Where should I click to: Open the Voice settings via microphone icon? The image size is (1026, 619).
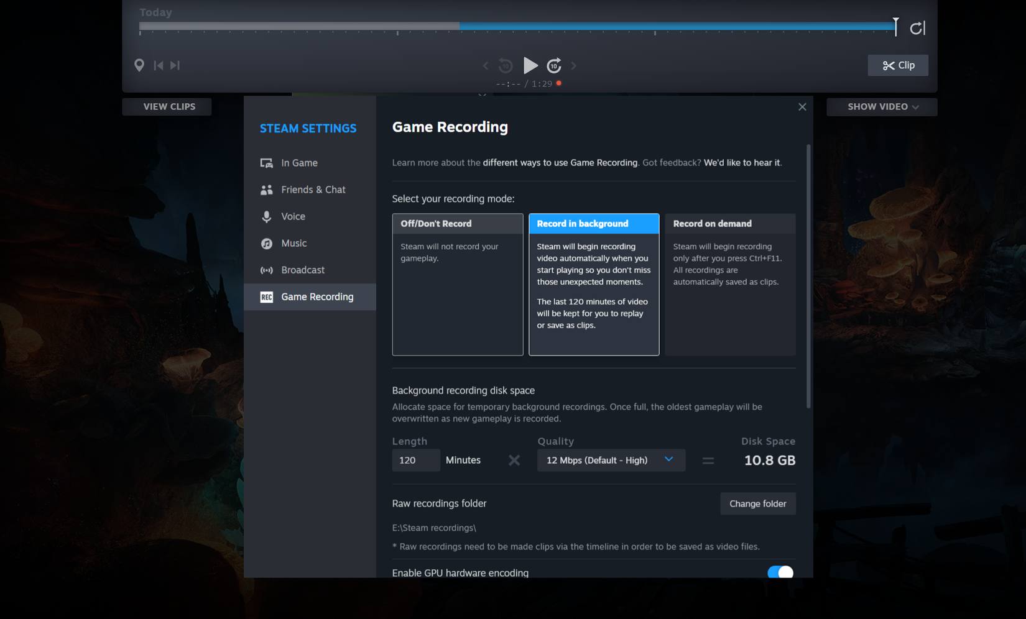pyautogui.click(x=267, y=216)
